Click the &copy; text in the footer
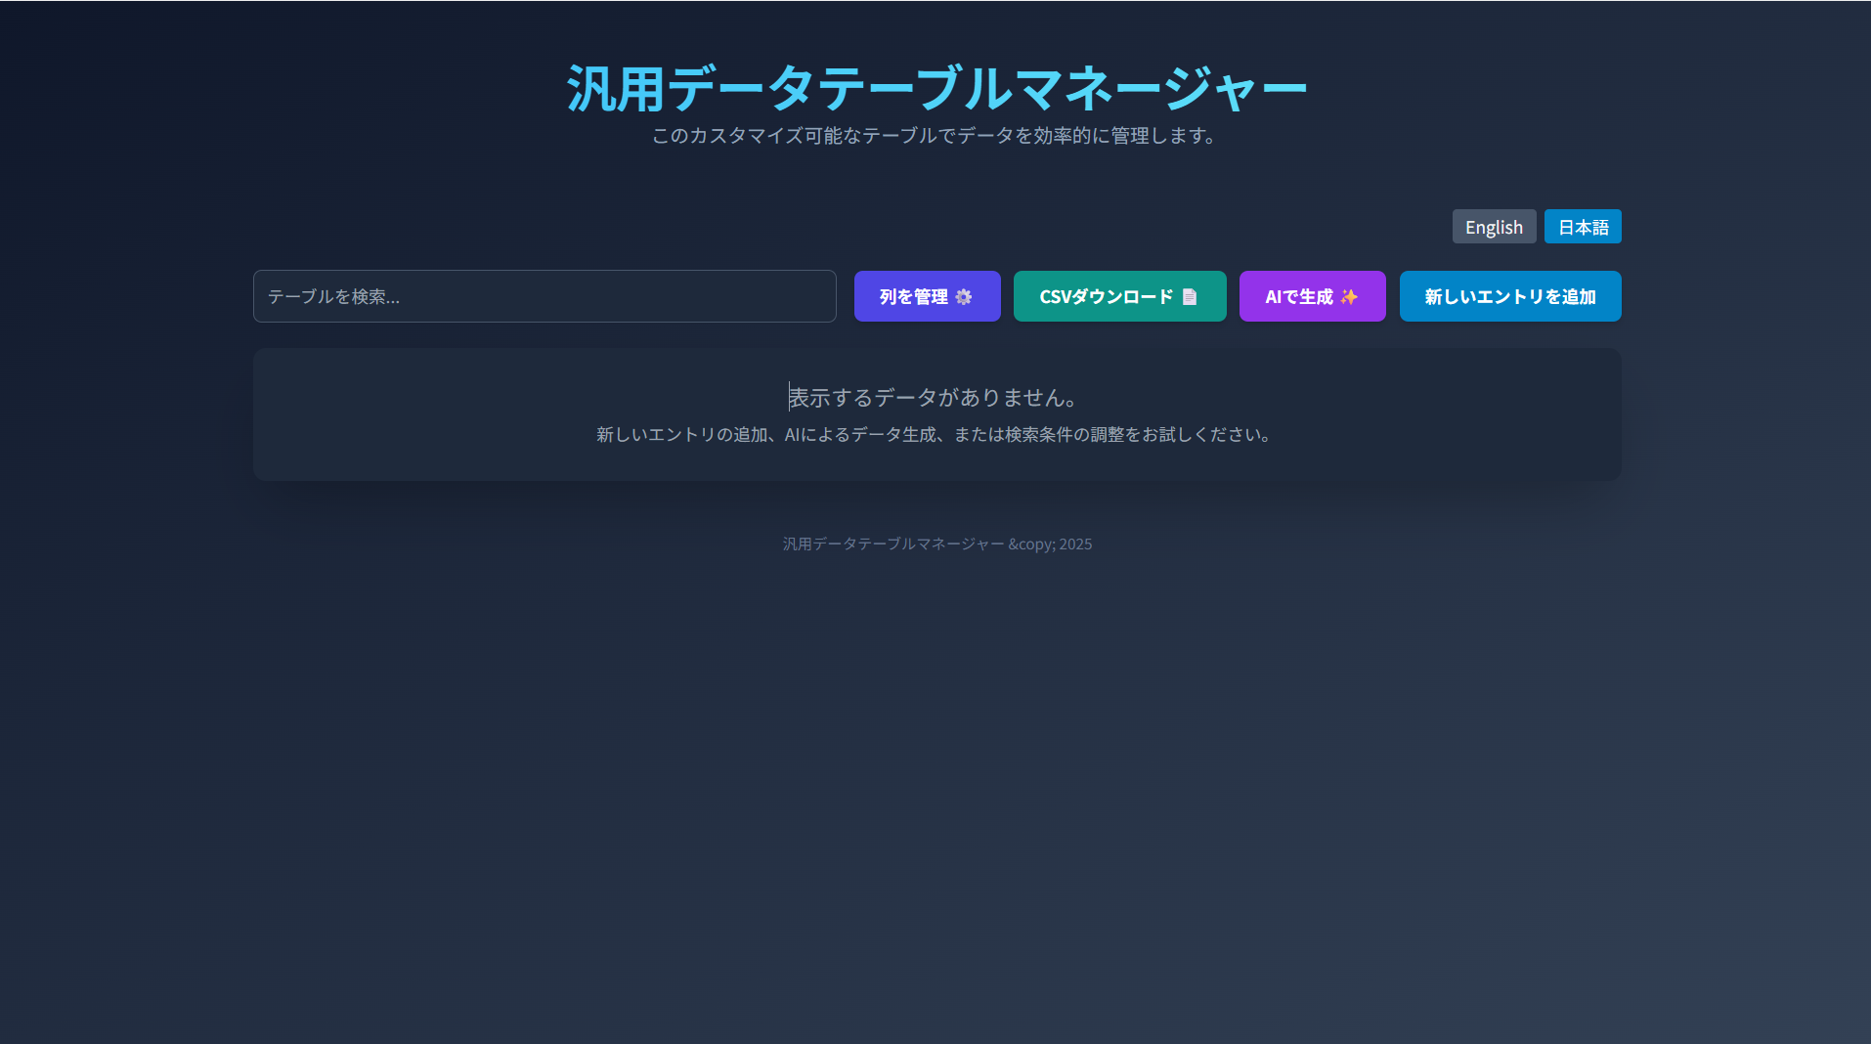 pos(1031,544)
